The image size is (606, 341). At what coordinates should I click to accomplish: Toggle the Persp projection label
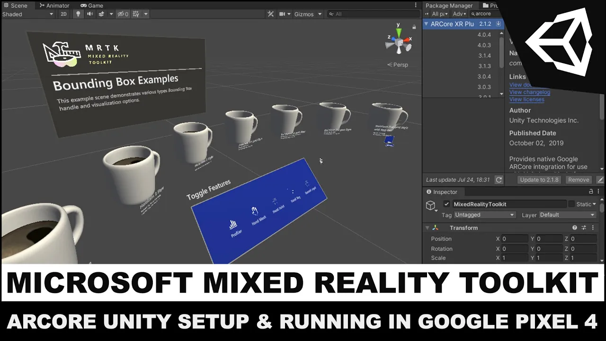(x=398, y=65)
